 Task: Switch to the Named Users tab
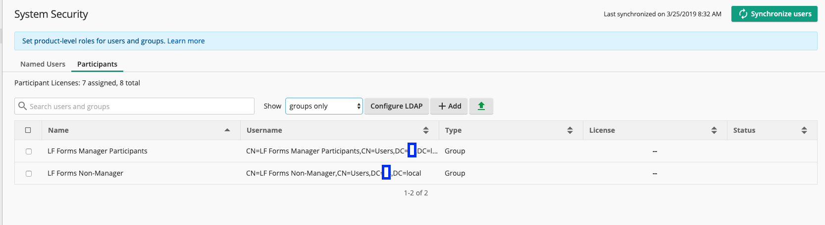tap(43, 64)
